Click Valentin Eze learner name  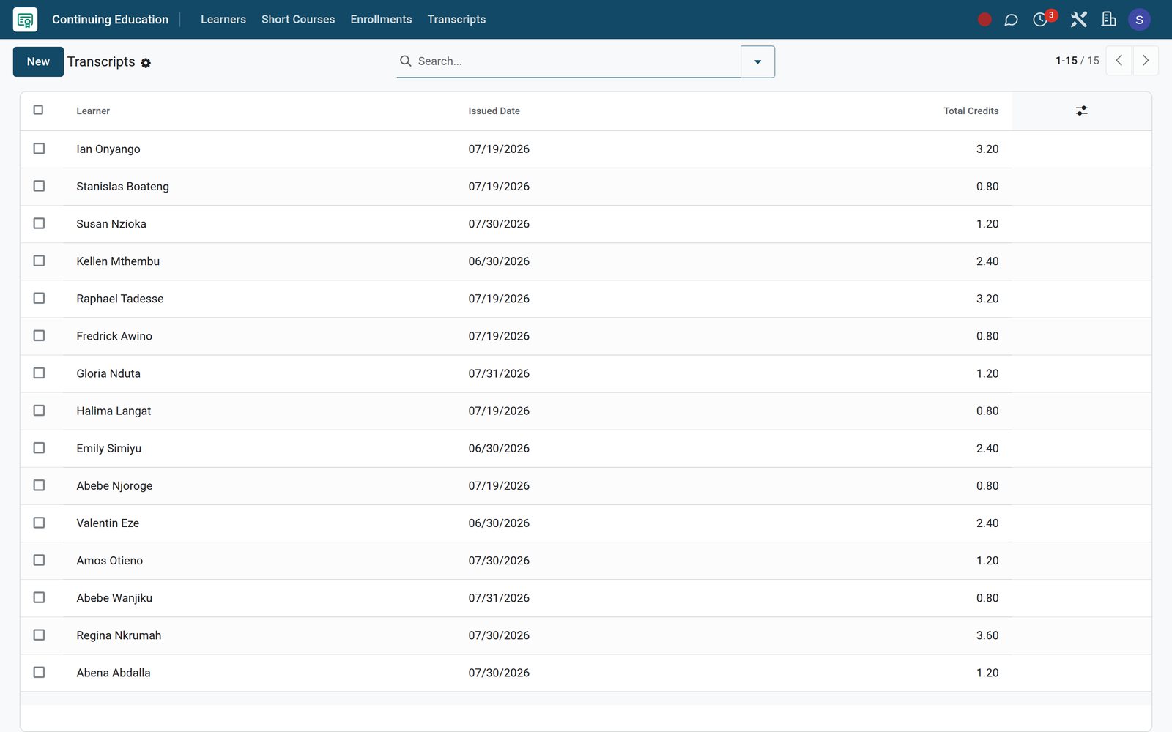coord(108,523)
